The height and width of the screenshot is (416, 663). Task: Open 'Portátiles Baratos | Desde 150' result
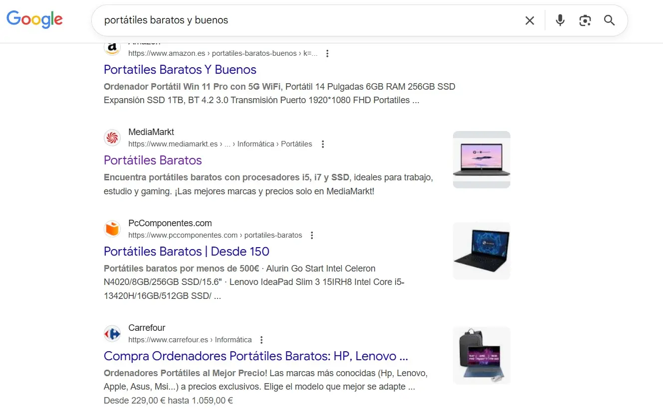pyautogui.click(x=186, y=252)
